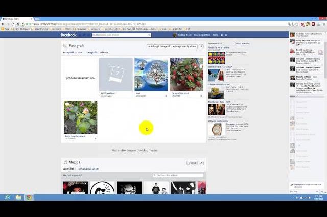The image size is (327, 217).
Task: Click the settings gear in Facebook header
Action: pos(226,35)
